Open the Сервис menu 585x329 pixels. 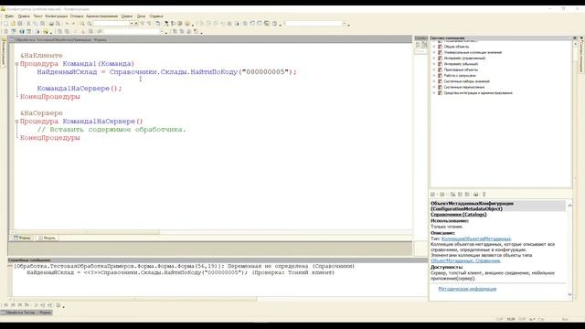(127, 16)
